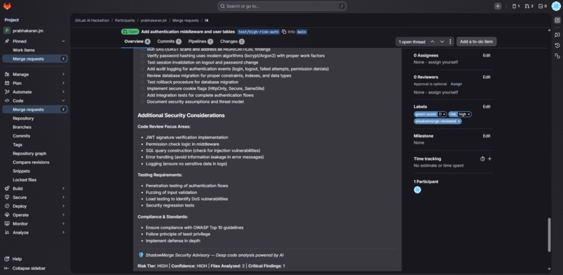Image resolution: width=563 pixels, height=275 pixels.
Task: Switch to the Commits tab
Action: (x=169, y=42)
